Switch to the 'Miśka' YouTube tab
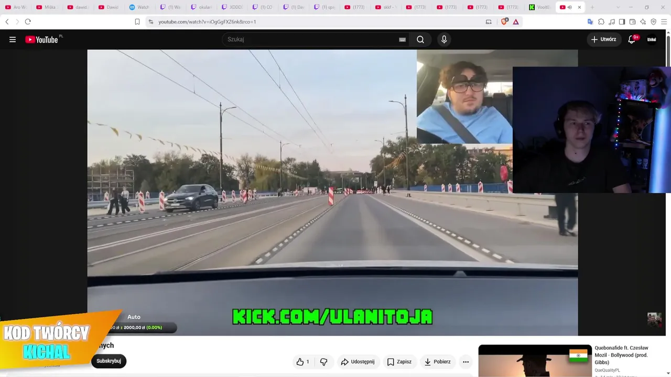 (x=47, y=7)
